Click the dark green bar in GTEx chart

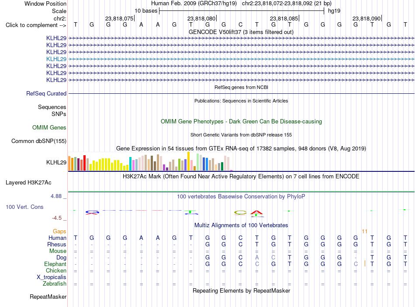(222, 166)
